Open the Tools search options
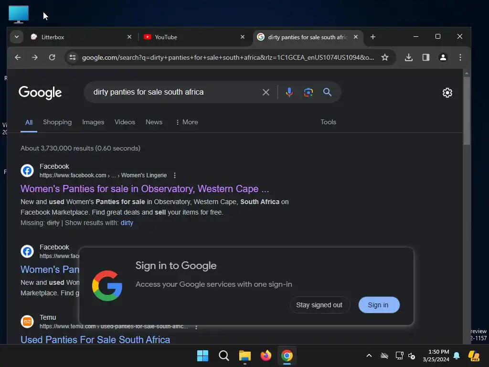Screen dimensions: 489x367 pyautogui.click(x=329, y=122)
